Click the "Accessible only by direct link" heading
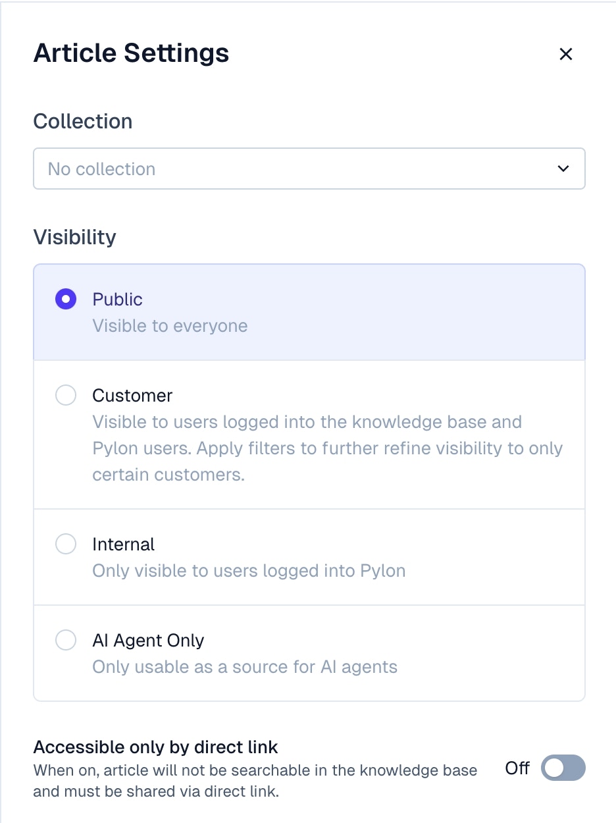The width and height of the screenshot is (616, 823). [155, 747]
